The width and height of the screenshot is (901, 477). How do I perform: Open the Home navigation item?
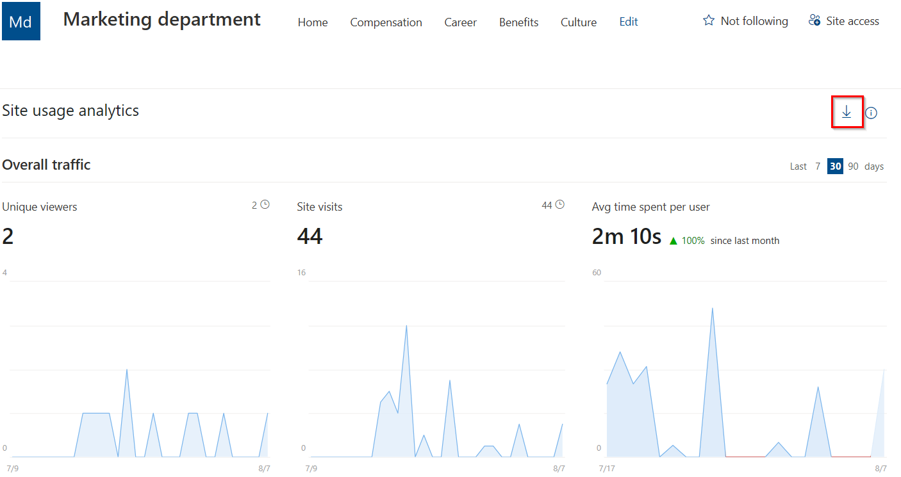tap(312, 22)
